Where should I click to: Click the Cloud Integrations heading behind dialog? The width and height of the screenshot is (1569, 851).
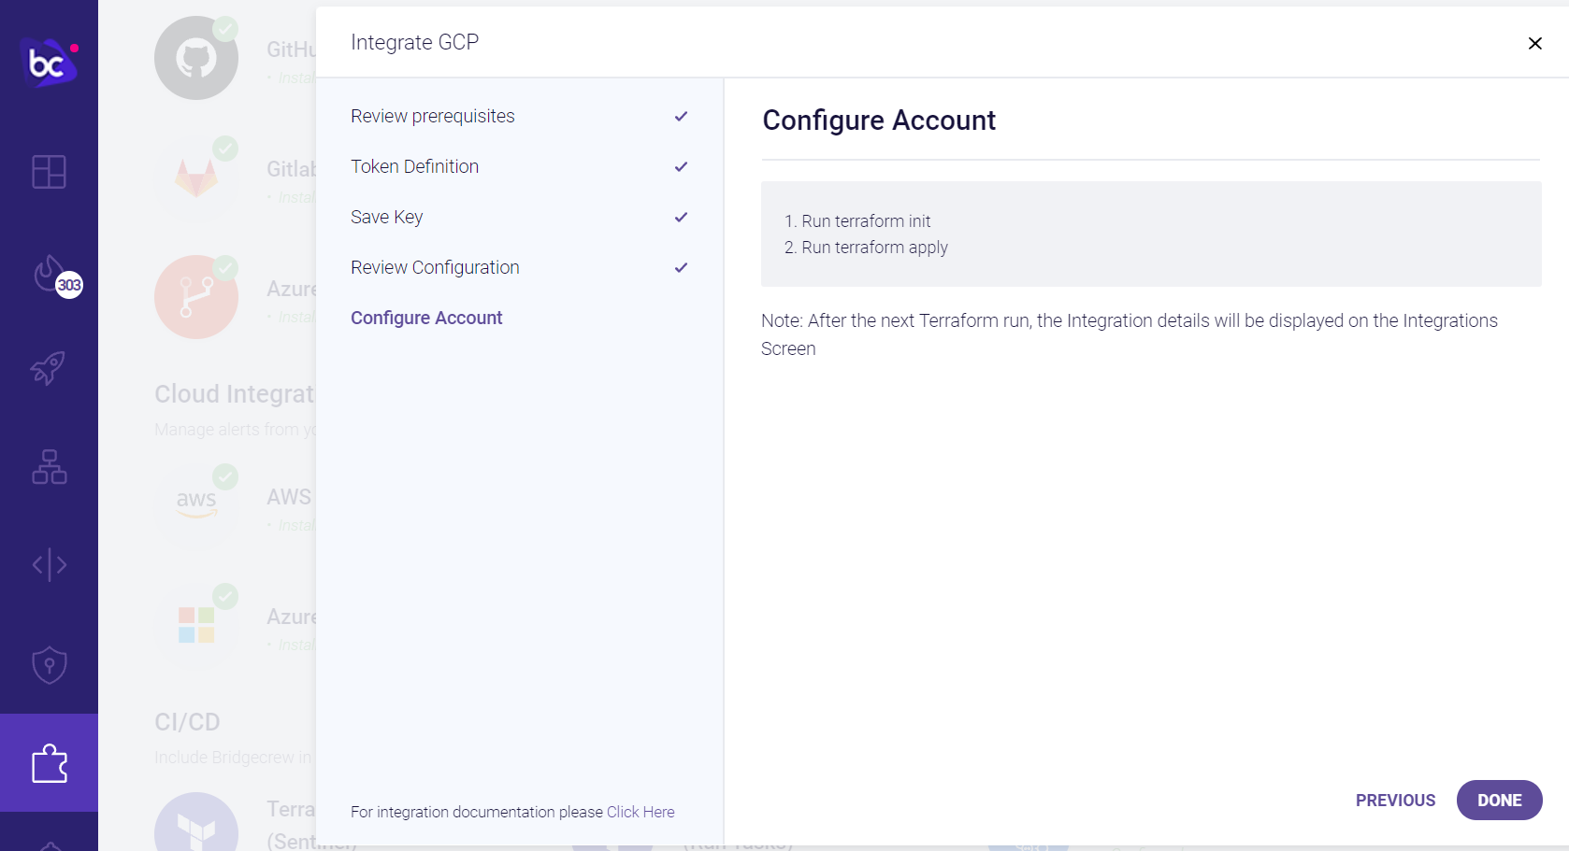235,394
